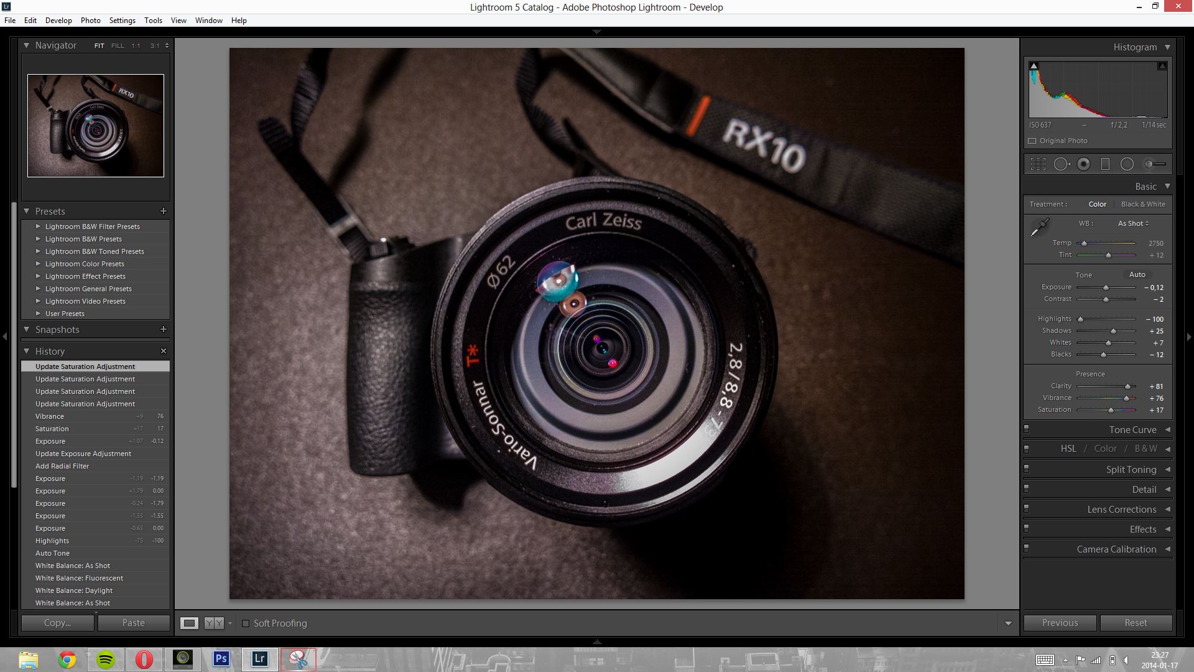Select the Adjustment Brush tool
The image size is (1194, 672).
1155,164
